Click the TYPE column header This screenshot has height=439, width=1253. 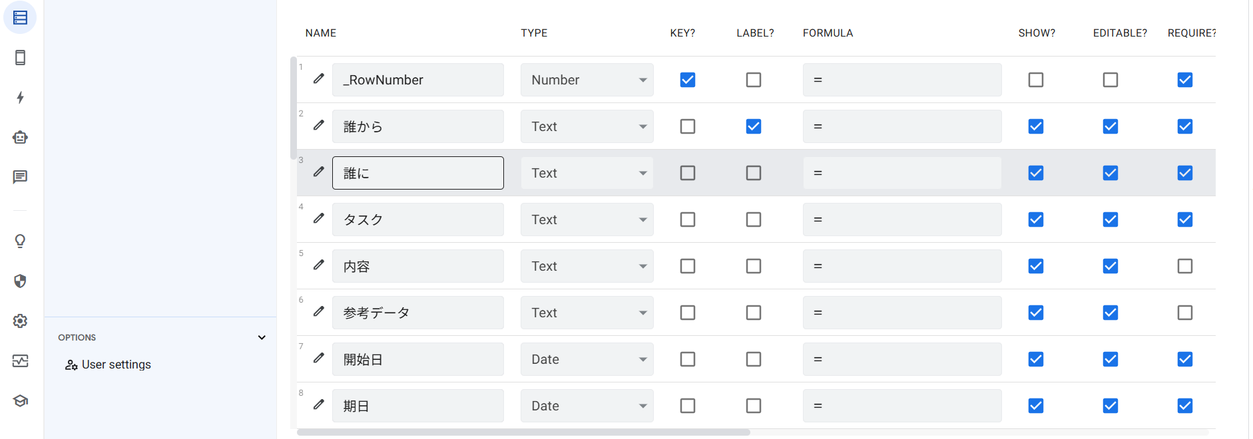point(534,33)
